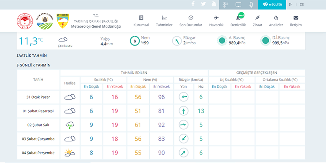Switch language to EN
This screenshot has width=326, height=163.
coord(290,4)
